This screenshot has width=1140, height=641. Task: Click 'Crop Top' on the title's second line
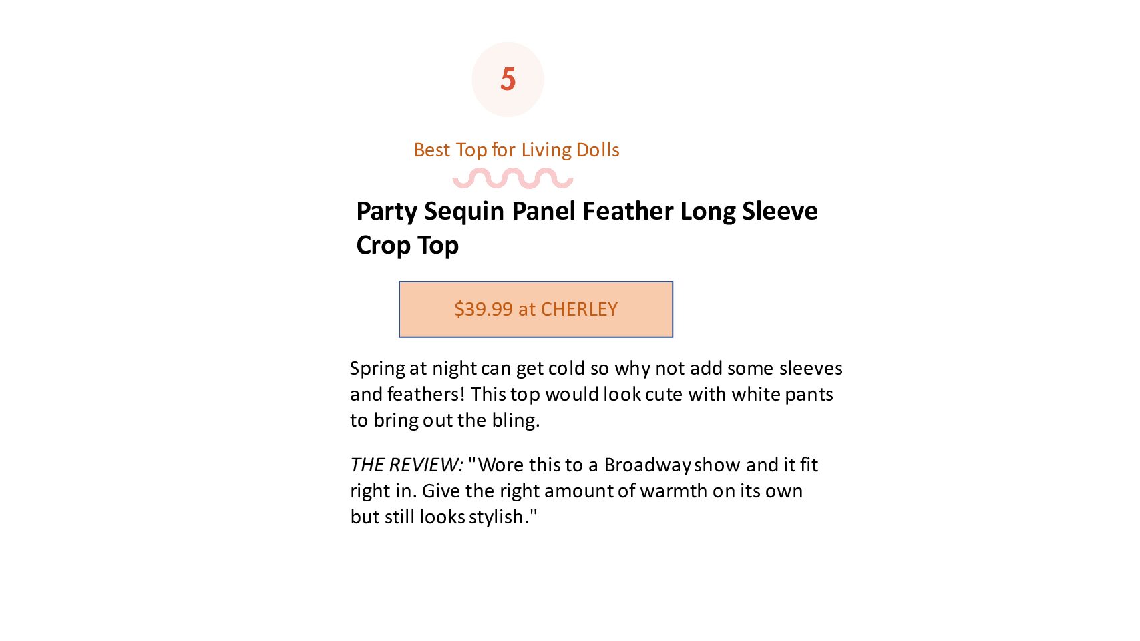(407, 245)
